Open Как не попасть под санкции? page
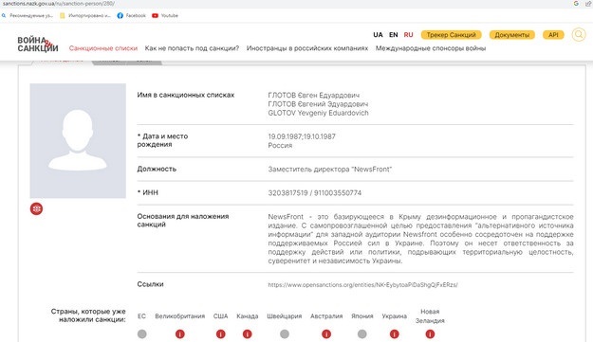Screen dimensions: 593x342 tap(192, 48)
